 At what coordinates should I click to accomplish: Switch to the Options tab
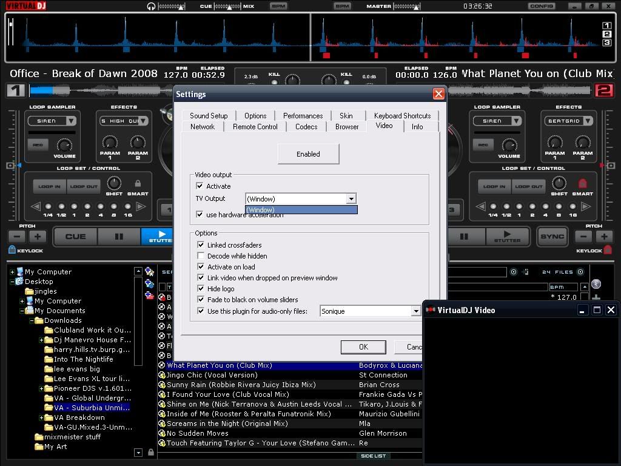pyautogui.click(x=255, y=116)
